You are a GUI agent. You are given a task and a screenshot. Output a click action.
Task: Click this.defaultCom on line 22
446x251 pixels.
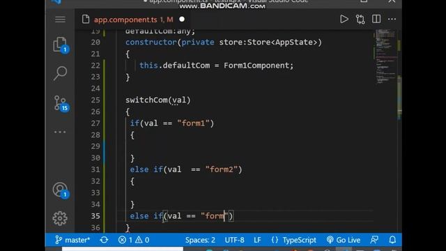pos(174,66)
